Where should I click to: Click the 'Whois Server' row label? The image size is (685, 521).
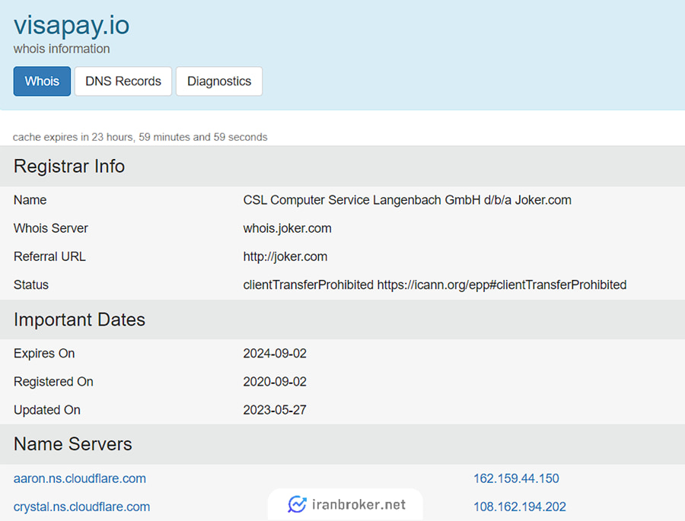(51, 228)
